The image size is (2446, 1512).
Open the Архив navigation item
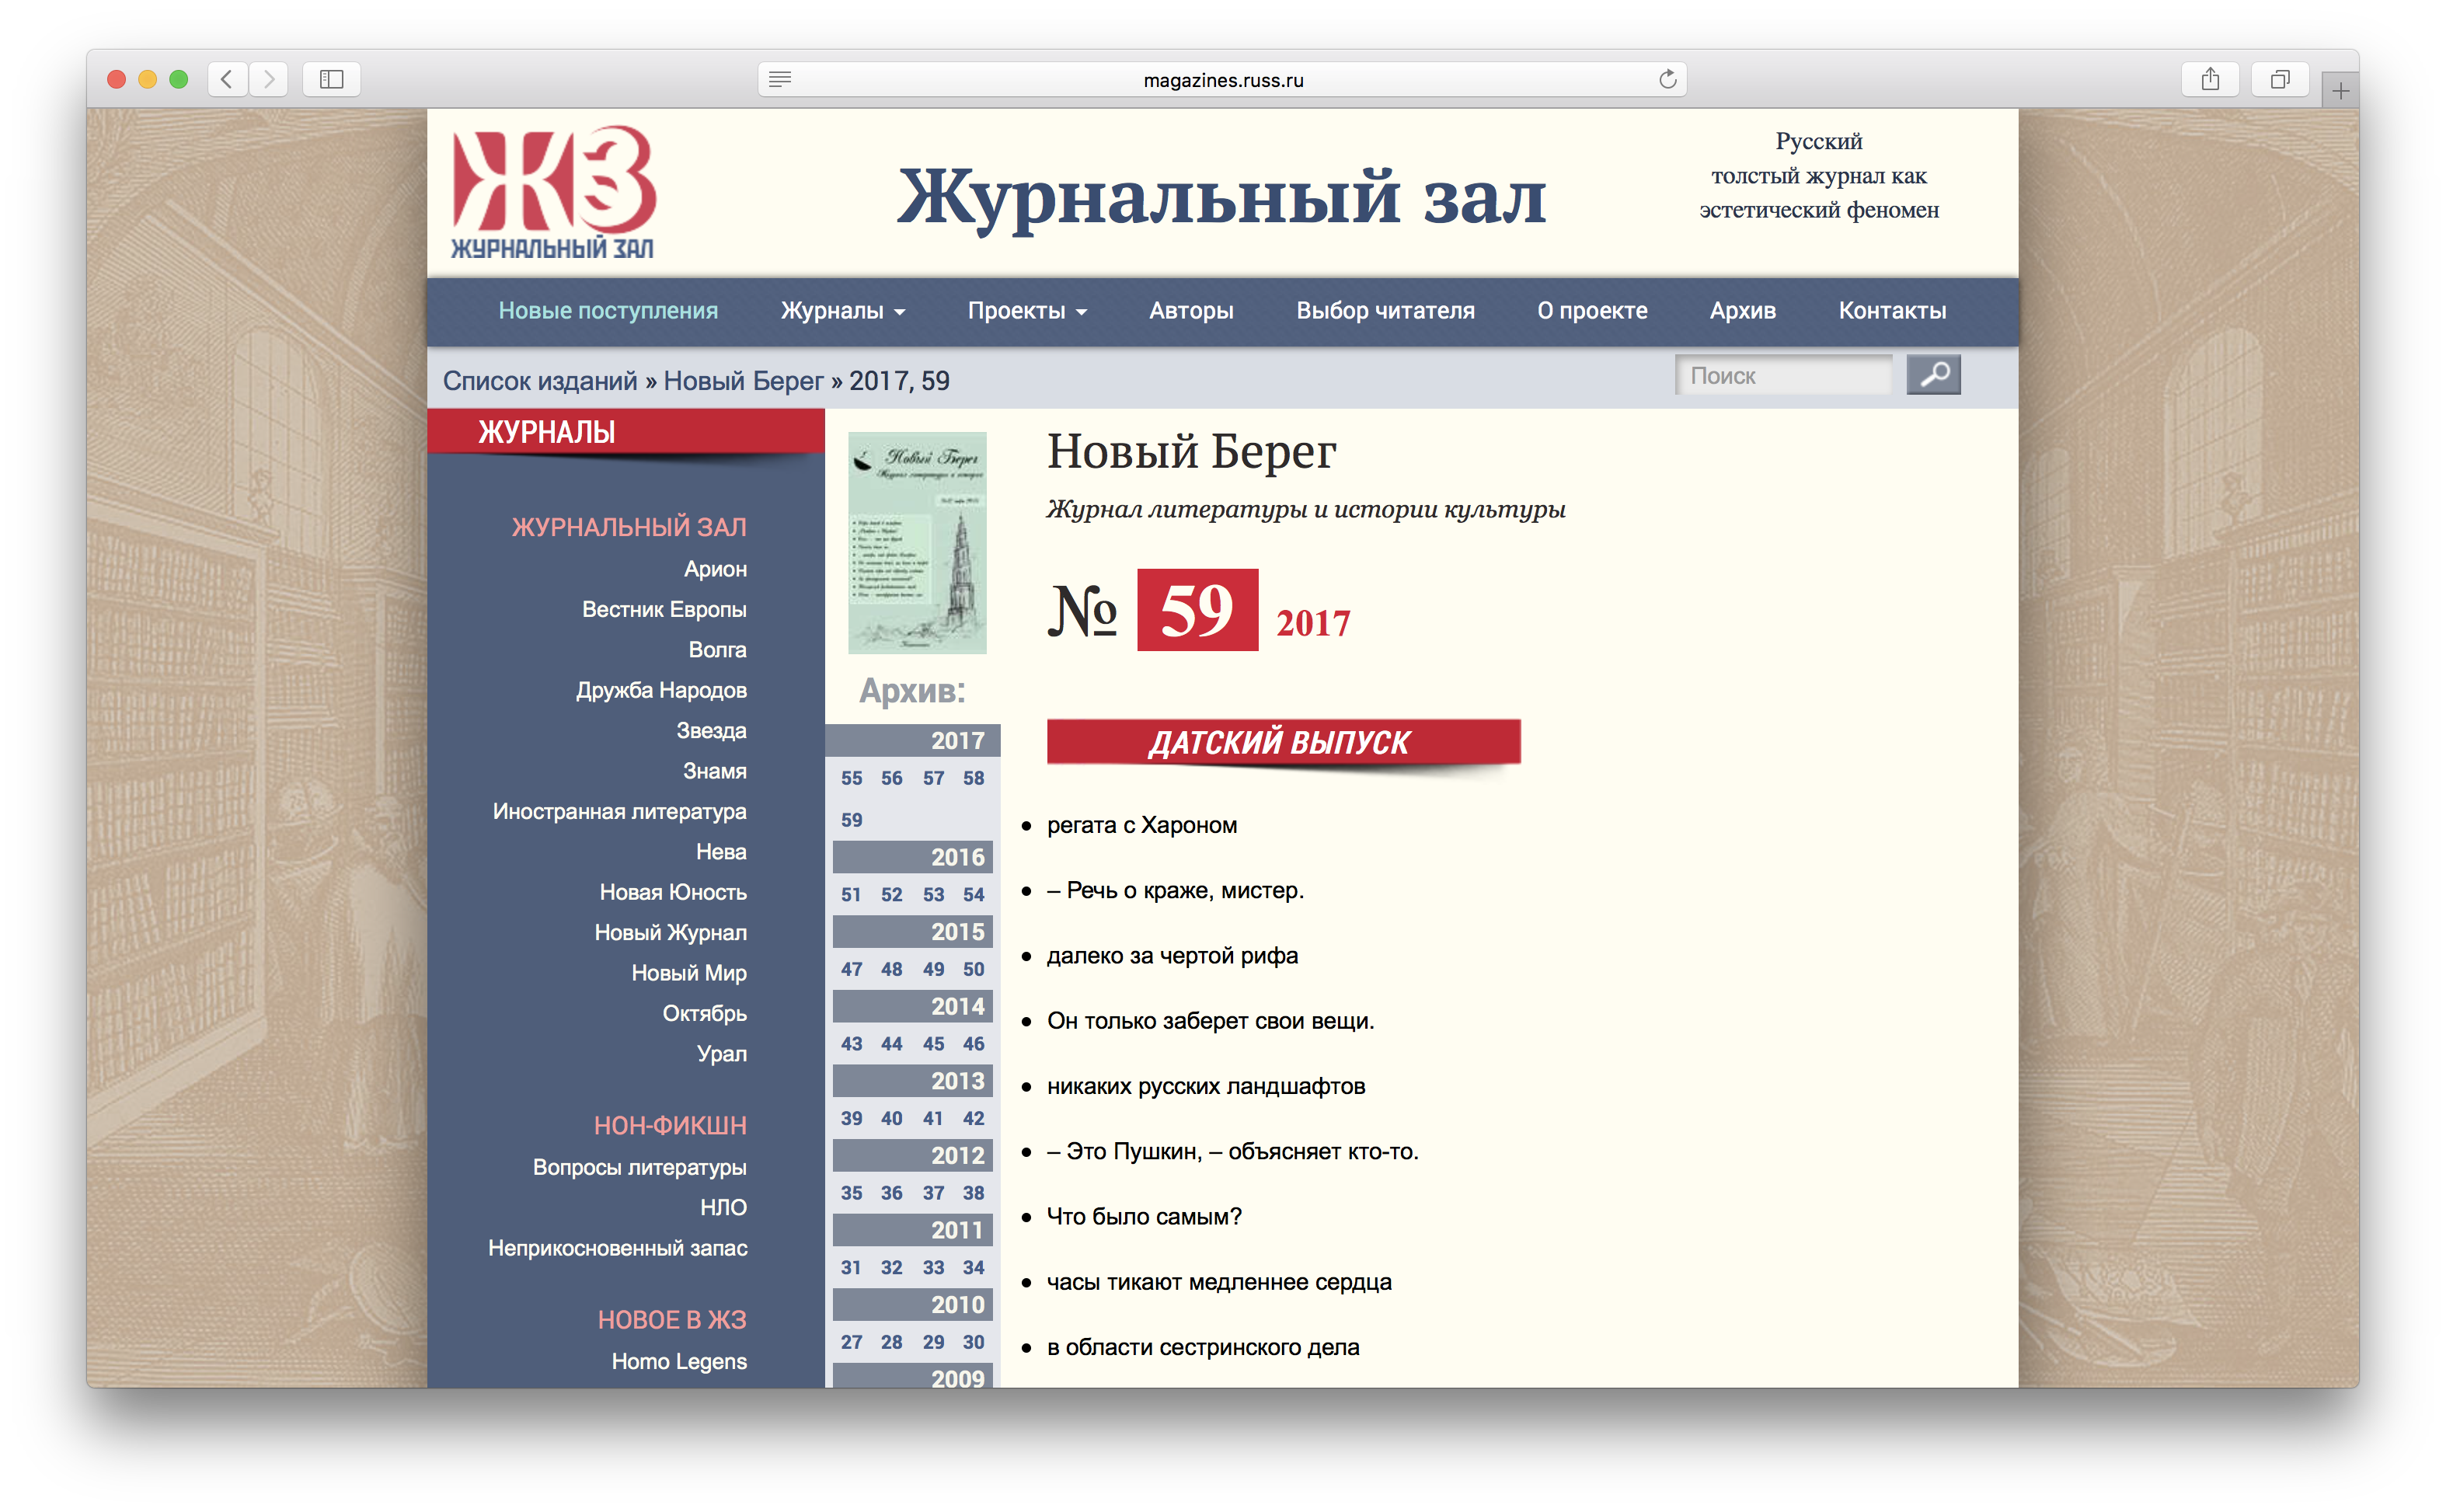[1742, 311]
